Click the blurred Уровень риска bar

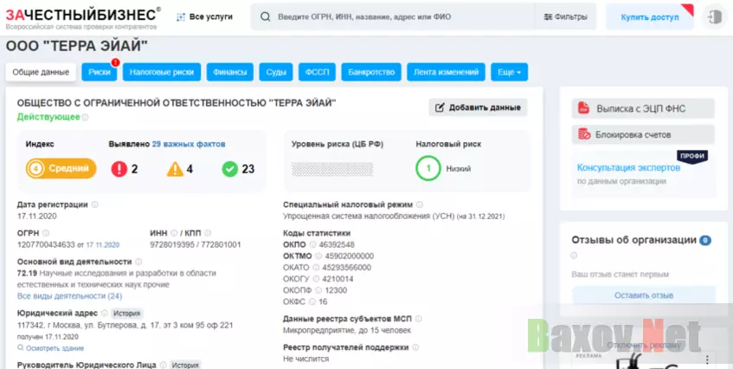332,169
